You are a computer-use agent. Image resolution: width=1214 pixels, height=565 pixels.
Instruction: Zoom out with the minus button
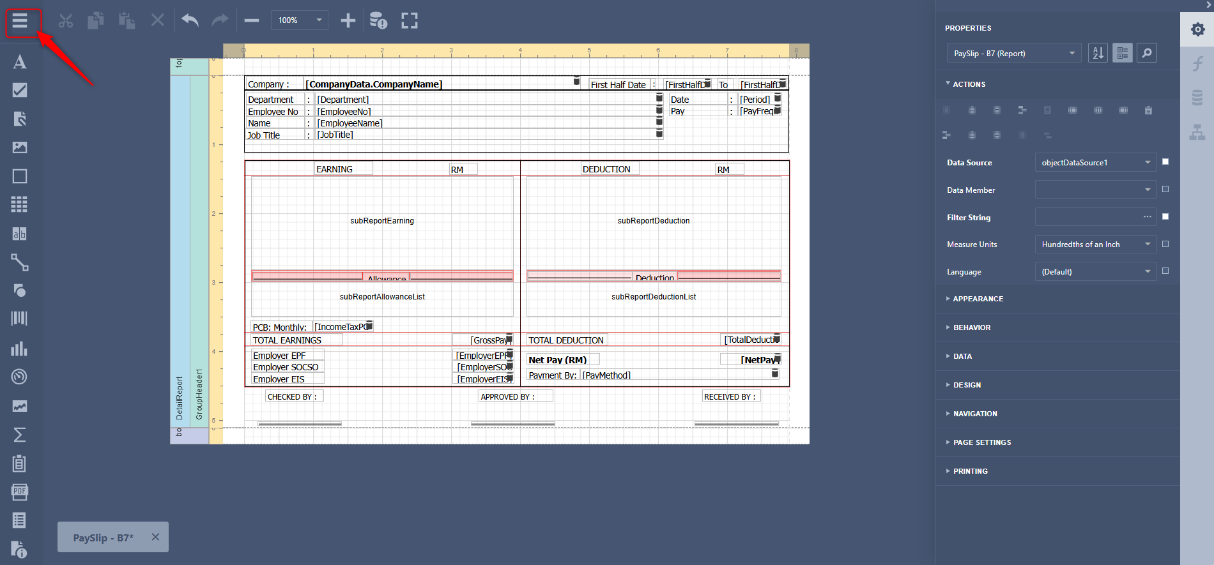point(252,20)
